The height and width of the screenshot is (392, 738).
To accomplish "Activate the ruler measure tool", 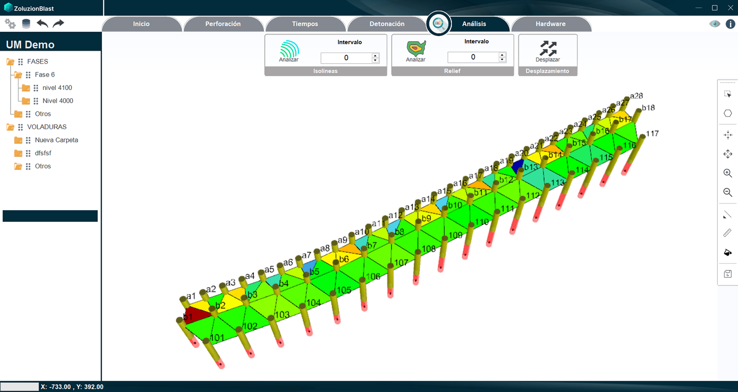I will (x=727, y=233).
